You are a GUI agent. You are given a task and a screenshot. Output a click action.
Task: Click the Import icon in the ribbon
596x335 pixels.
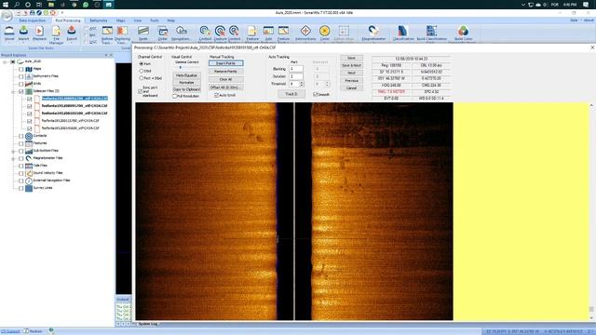coord(23,31)
